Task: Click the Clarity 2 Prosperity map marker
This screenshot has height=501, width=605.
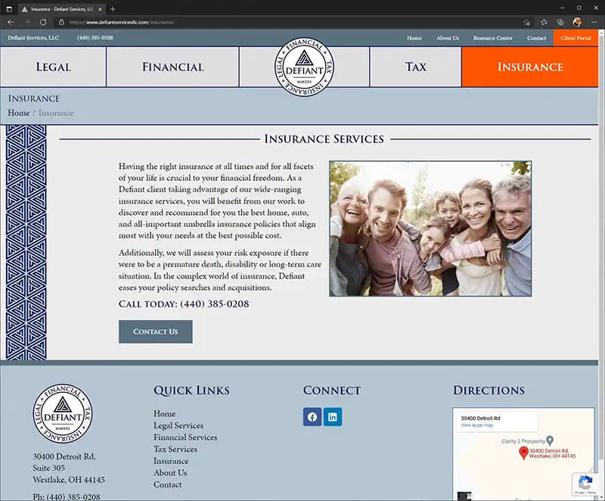Action: coord(550,440)
